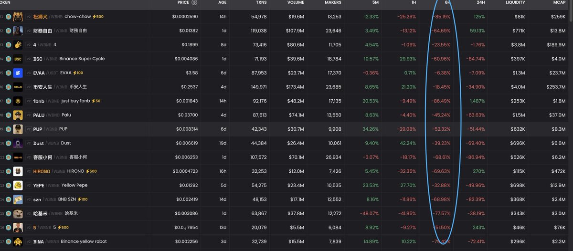The width and height of the screenshot is (573, 251).
Task: Open the yellow hand logo of token 4
Action: click(x=18, y=45)
